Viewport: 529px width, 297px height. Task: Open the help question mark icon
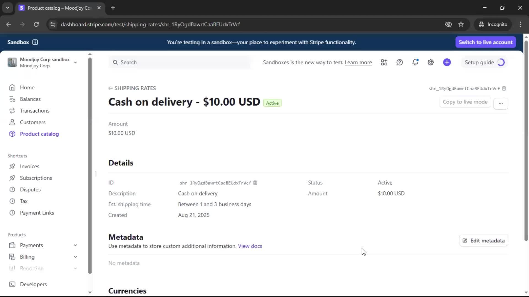click(400, 62)
